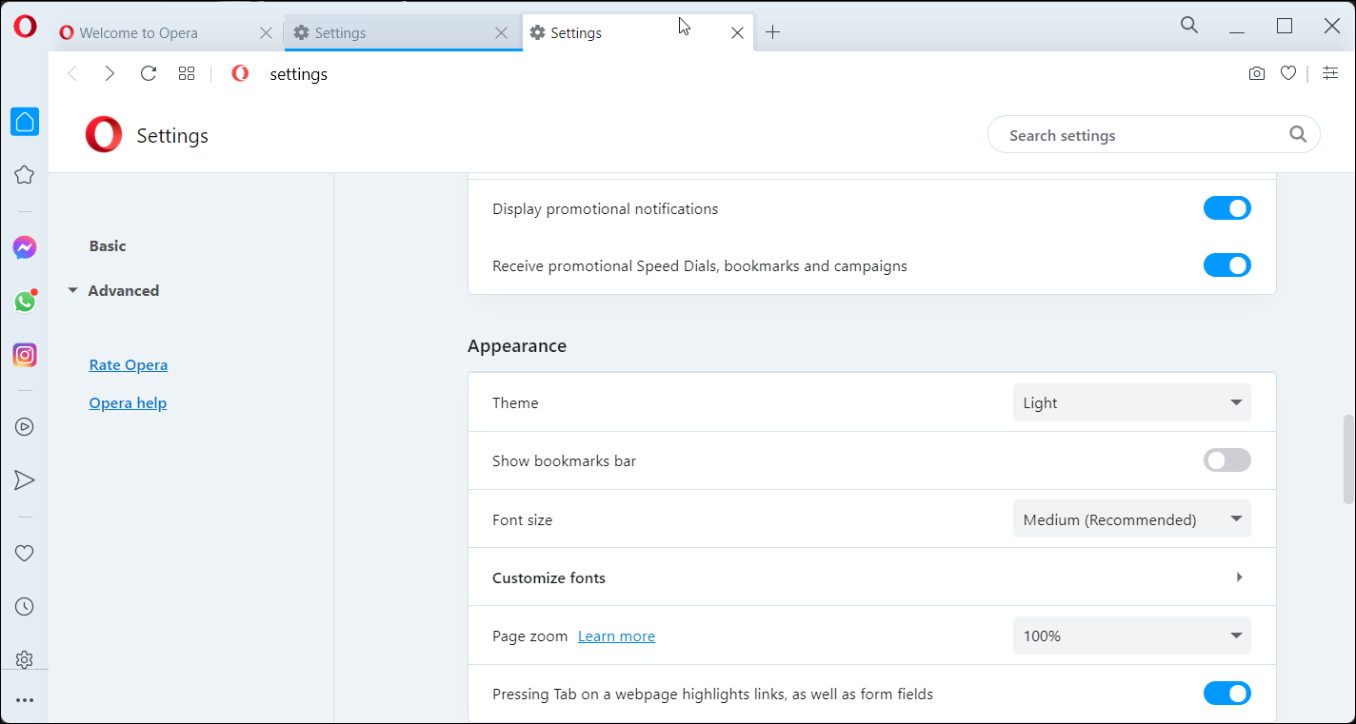Launch Instagram sidebar panel
1356x724 pixels.
(25, 355)
